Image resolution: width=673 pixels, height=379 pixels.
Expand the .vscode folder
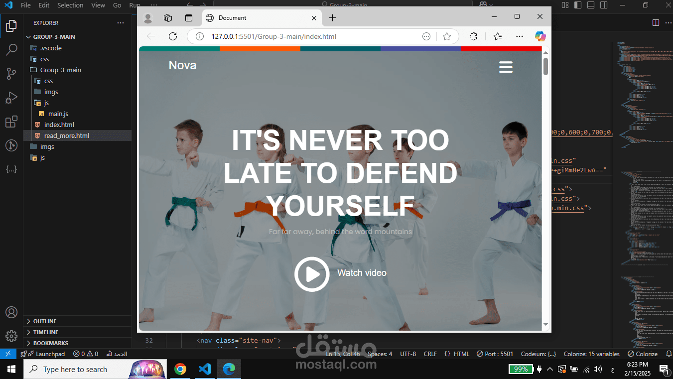[78, 48]
